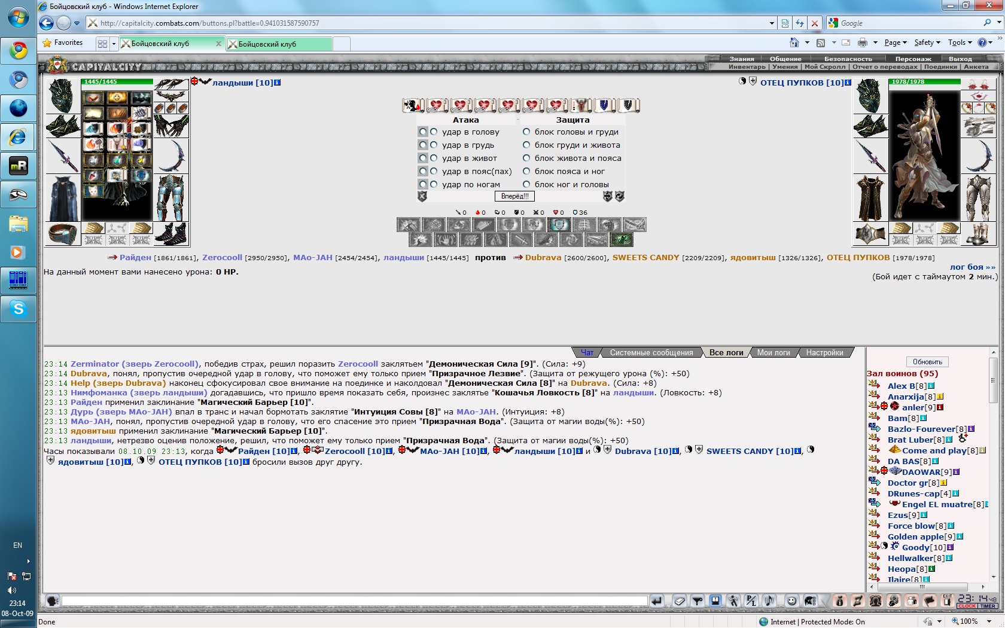This screenshot has height=628, width=1005.
Task: Open the Favorites button
Action: [62, 43]
